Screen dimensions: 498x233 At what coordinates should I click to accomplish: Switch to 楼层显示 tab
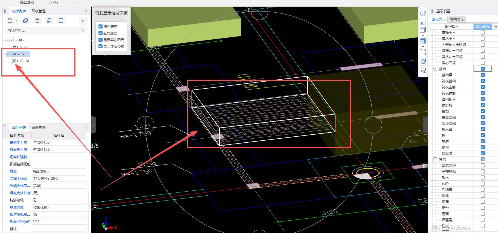[457, 19]
